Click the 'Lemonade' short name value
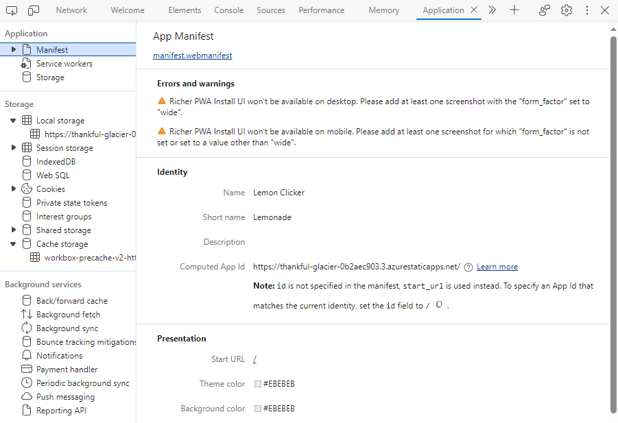 coord(272,217)
